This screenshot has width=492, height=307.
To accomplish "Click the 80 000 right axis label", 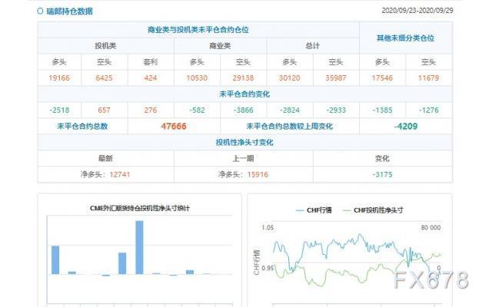I will coord(430,227).
